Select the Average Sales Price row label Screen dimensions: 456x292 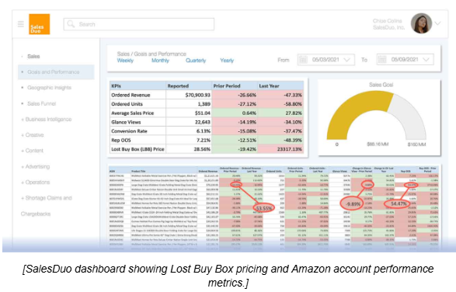click(x=132, y=113)
